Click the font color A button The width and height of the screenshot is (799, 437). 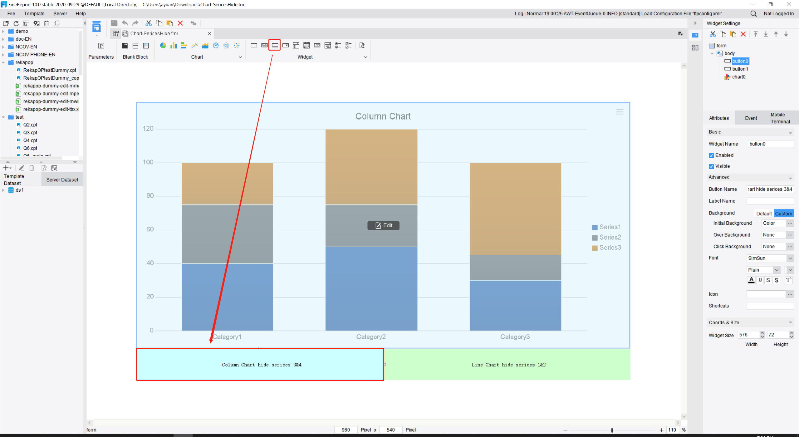coord(751,280)
